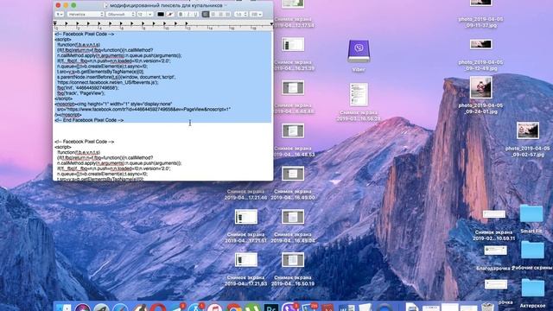Screen dimensions: 553x311
Task: Click the unselected "<!-- Facebook Pixel Code -->" line
Action: [x=85, y=142]
